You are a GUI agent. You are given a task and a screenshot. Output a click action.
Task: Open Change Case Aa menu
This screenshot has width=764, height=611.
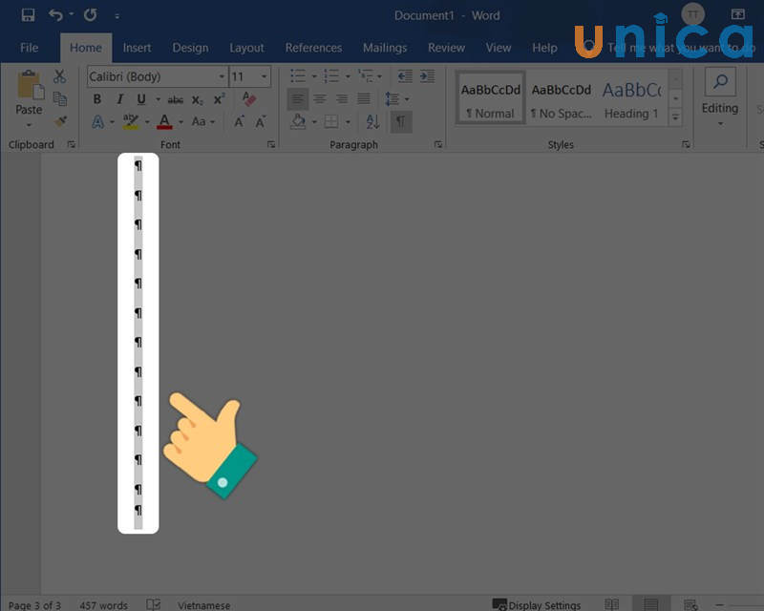pyautogui.click(x=202, y=122)
